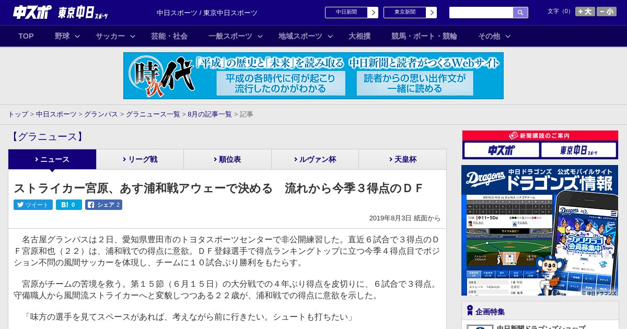Open the ドラゴンズ情報 mobile site ad
Viewport: 627px width, 329px height.
(x=540, y=230)
